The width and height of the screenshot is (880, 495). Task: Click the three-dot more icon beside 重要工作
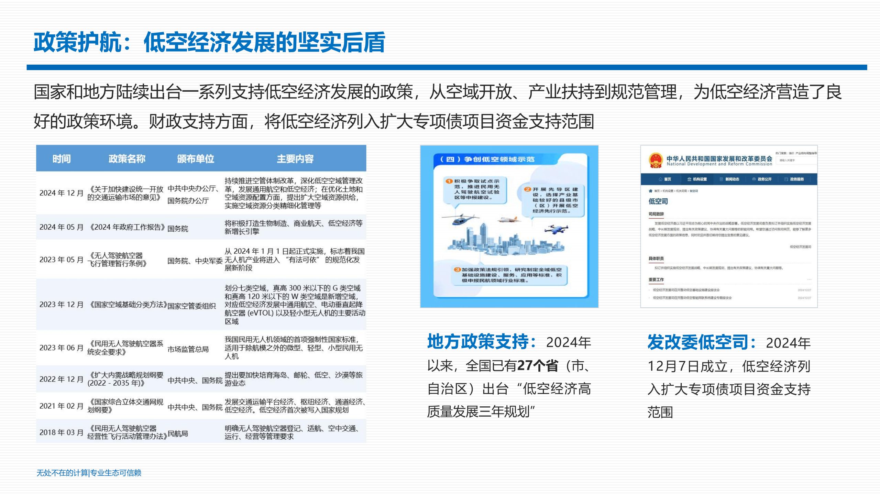(809, 279)
